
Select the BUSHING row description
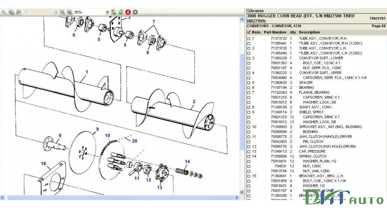(311, 132)
